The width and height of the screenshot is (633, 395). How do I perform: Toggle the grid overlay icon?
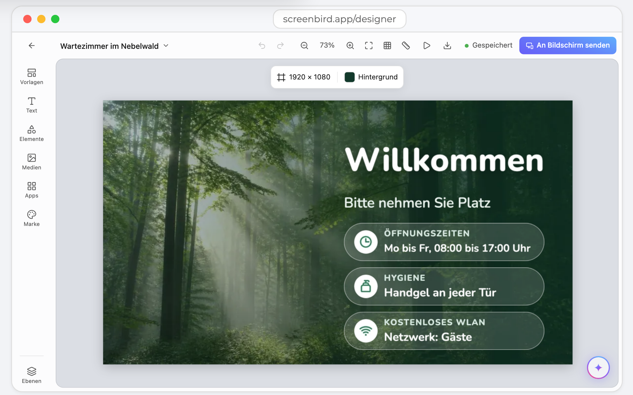387,46
